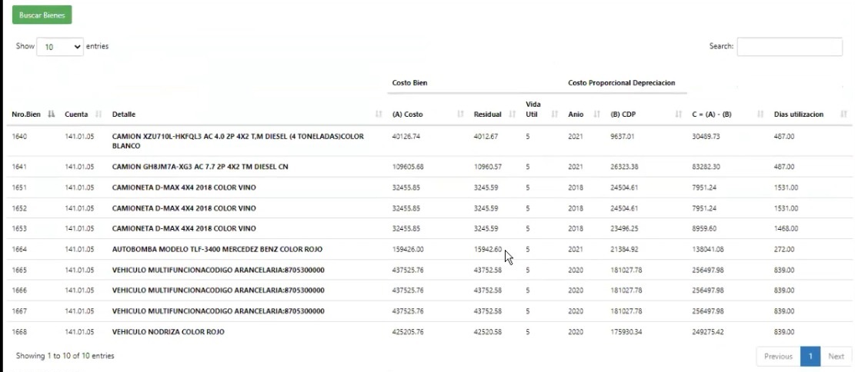The image size is (855, 372).
Task: Click Costo Proporcional Depreciacion group header
Action: (622, 83)
